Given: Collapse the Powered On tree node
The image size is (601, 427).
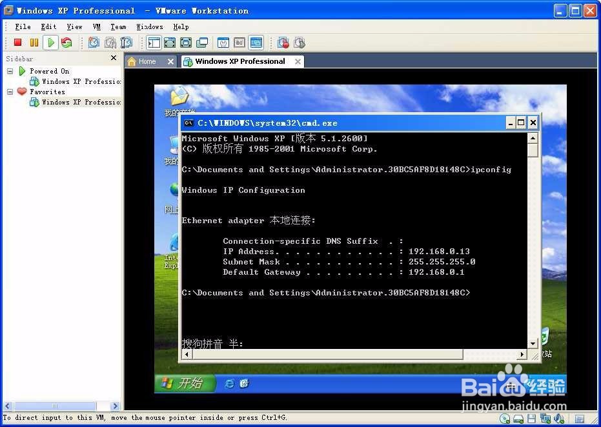Looking at the screenshot, I should [10, 71].
